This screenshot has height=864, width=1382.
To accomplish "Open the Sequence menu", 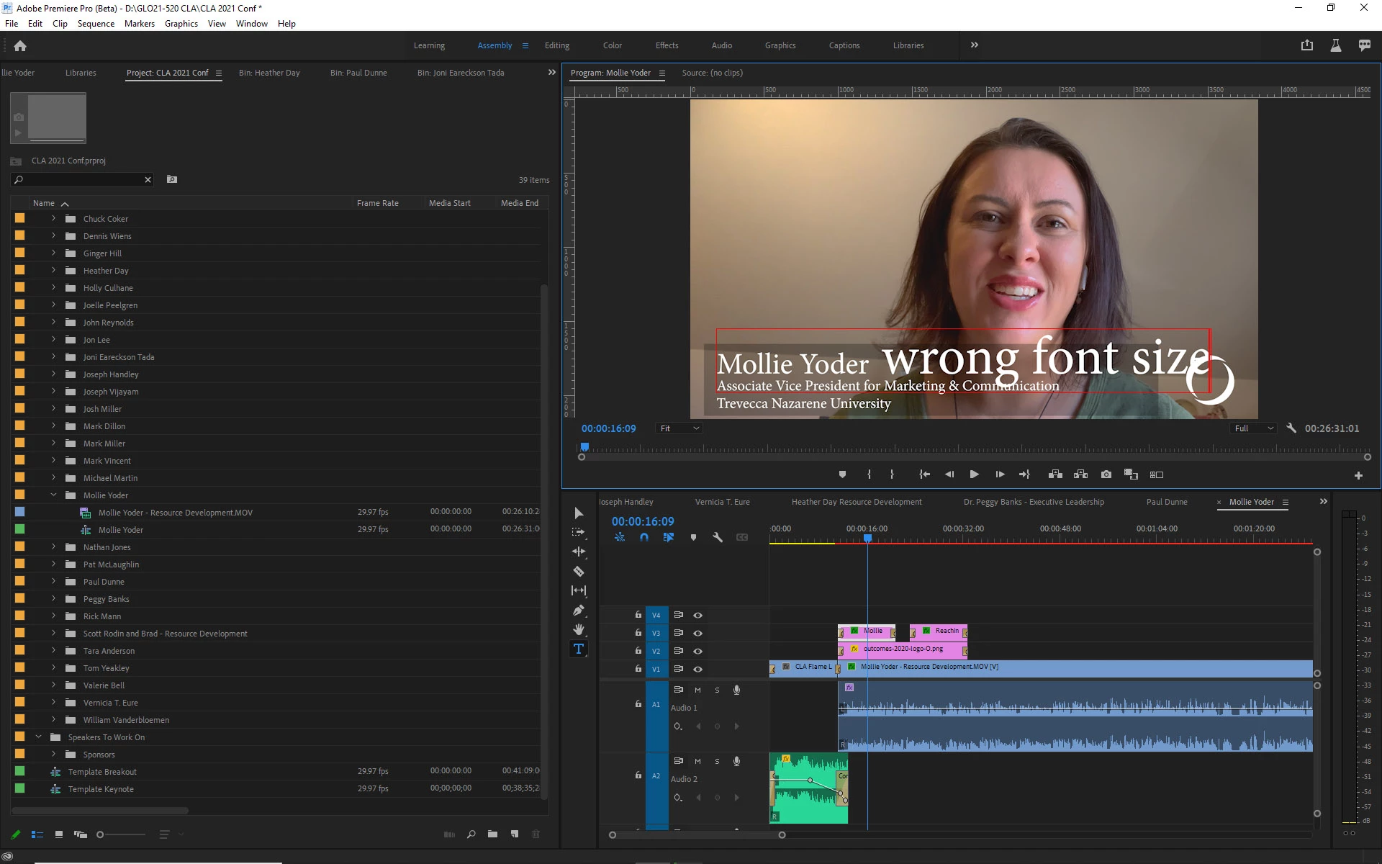I will pos(96,24).
